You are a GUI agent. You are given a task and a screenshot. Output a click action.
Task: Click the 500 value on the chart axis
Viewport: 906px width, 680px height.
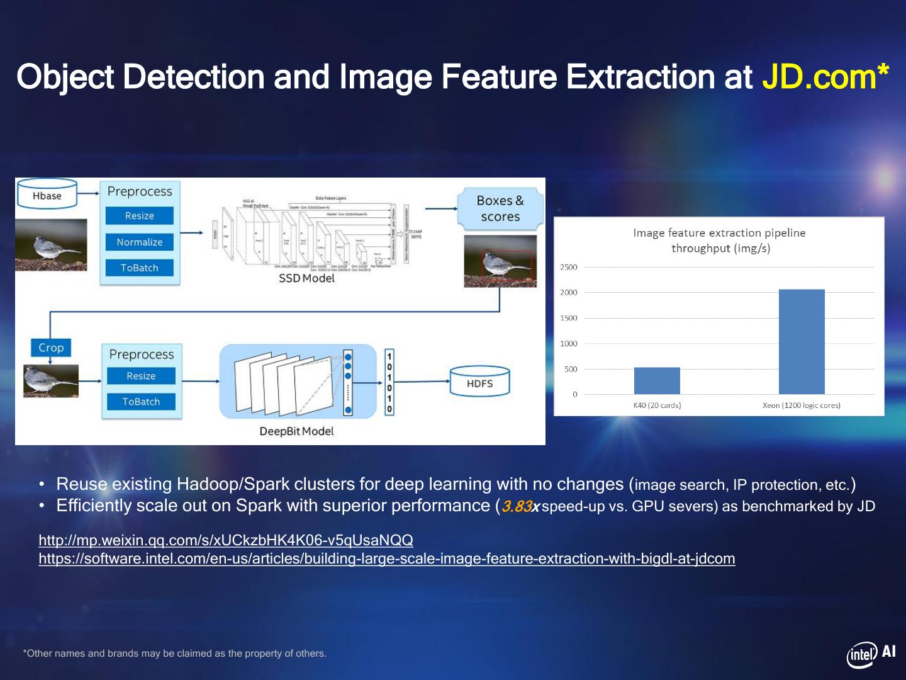tap(571, 370)
